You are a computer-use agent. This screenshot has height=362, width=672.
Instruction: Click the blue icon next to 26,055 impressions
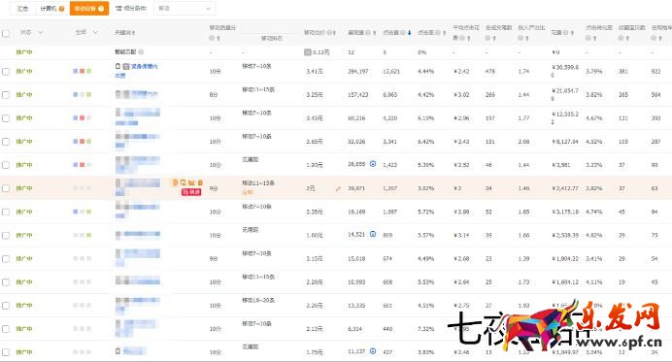click(373, 164)
